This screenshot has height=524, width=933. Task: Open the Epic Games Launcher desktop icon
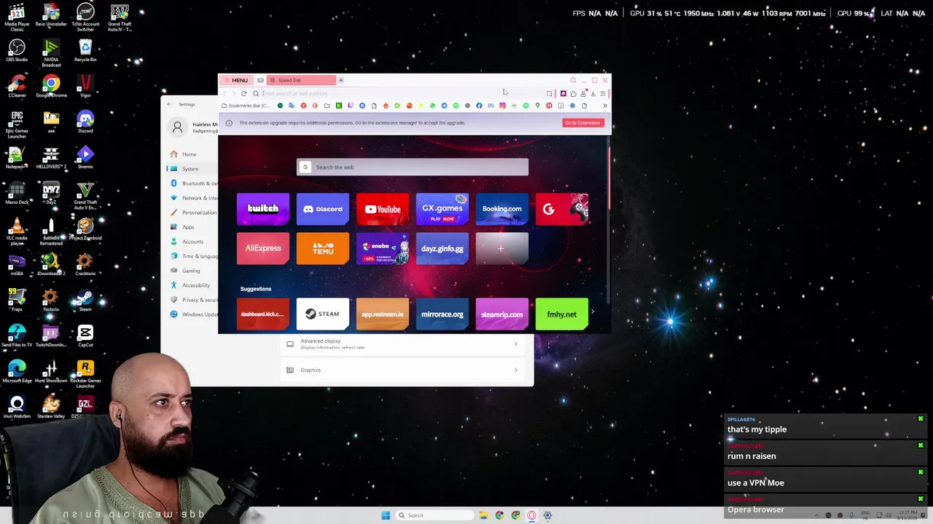tap(17, 124)
